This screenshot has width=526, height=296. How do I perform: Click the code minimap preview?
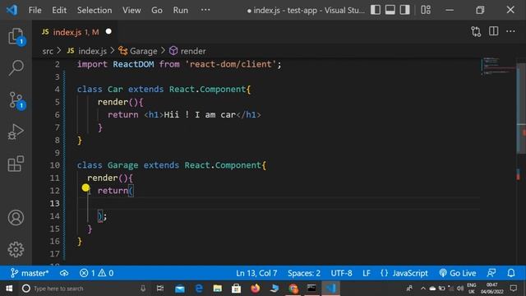(498, 67)
